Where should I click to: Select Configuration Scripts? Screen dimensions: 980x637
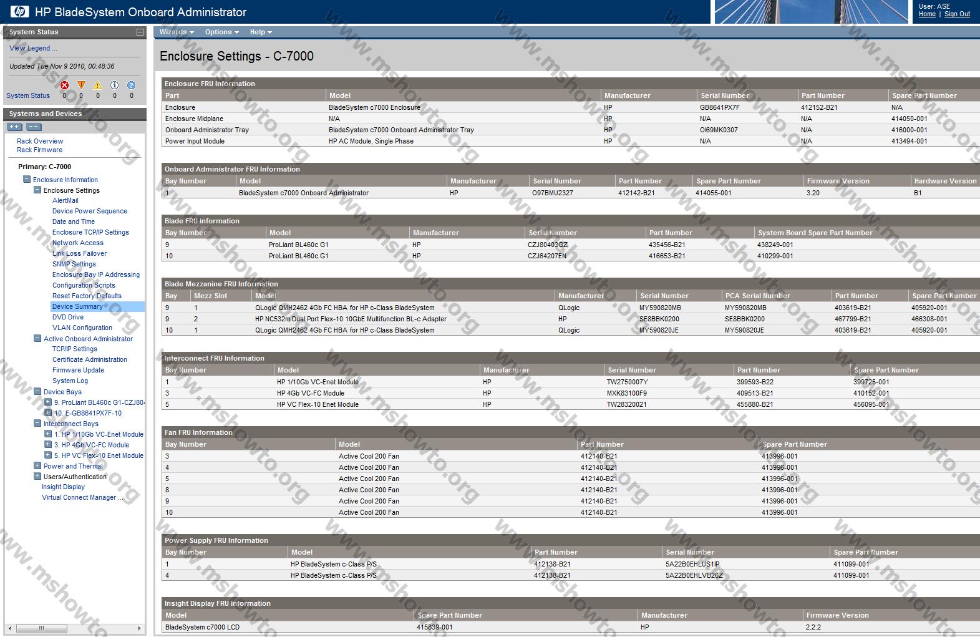pos(84,285)
